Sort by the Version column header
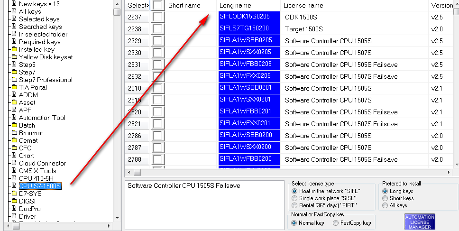The height and width of the screenshot is (231, 459). click(442, 5)
